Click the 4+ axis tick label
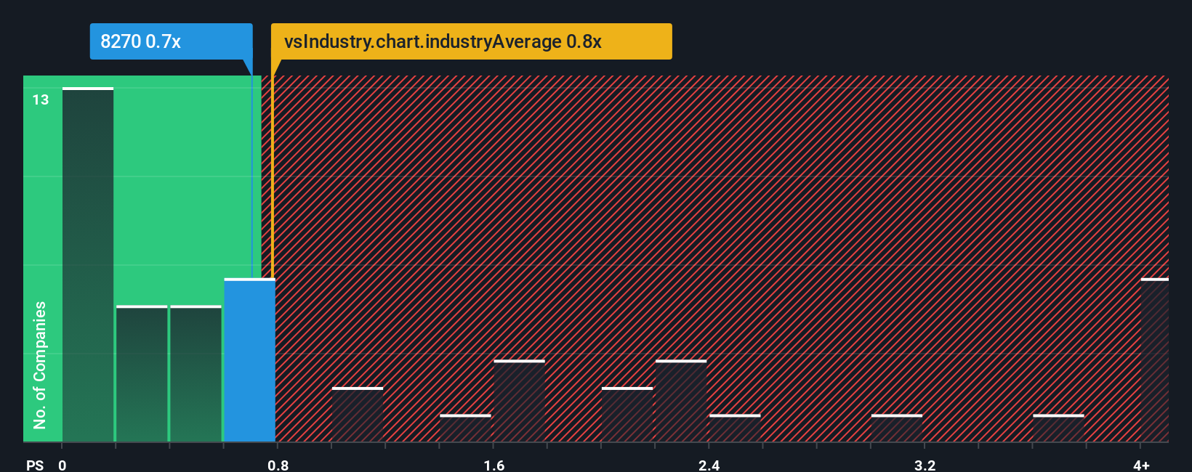1192x472 pixels. [x=1142, y=465]
